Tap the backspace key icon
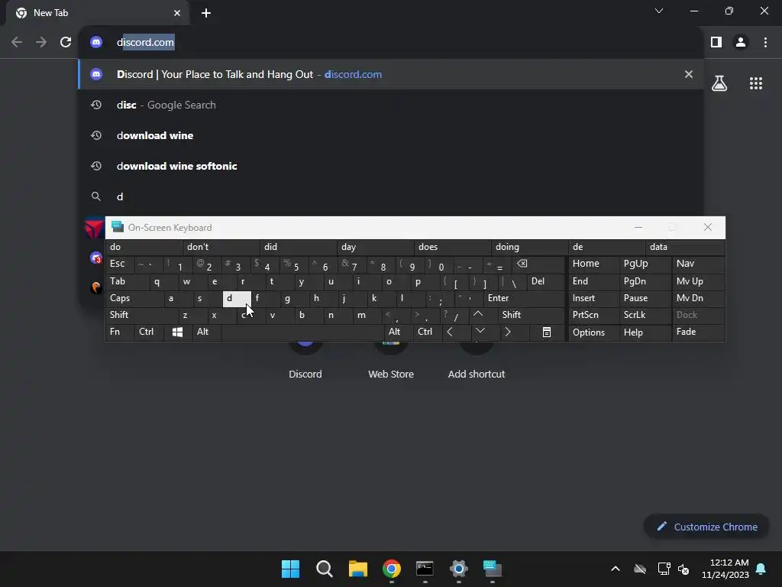Image resolution: width=782 pixels, height=587 pixels. (x=538, y=264)
